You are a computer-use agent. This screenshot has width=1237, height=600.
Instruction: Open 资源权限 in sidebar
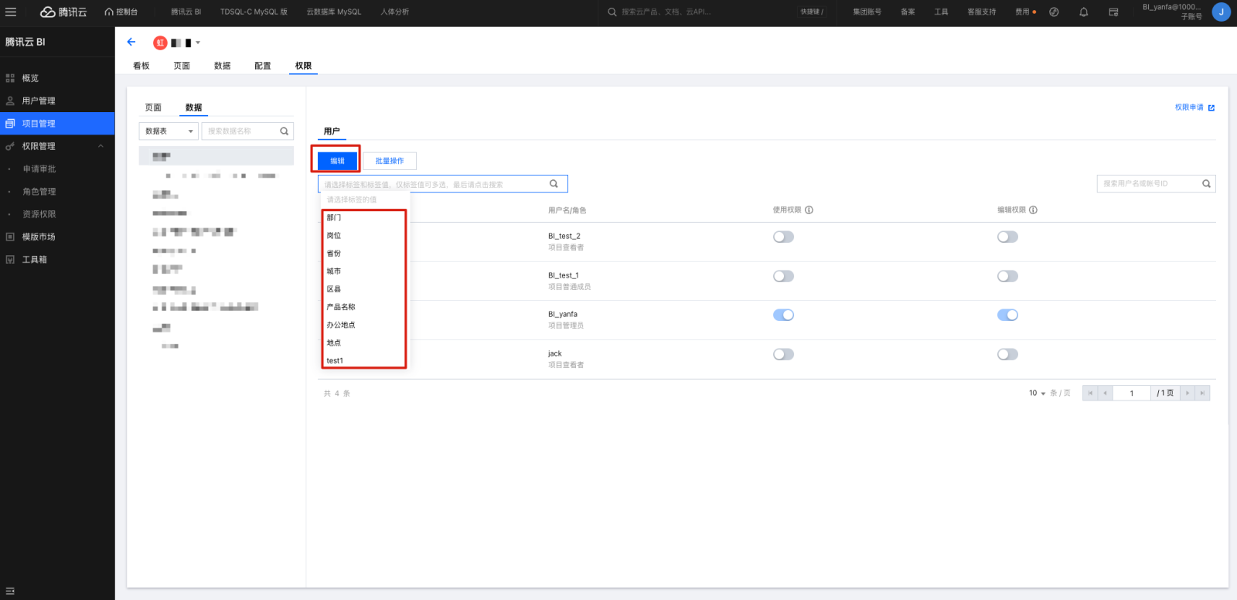(39, 214)
